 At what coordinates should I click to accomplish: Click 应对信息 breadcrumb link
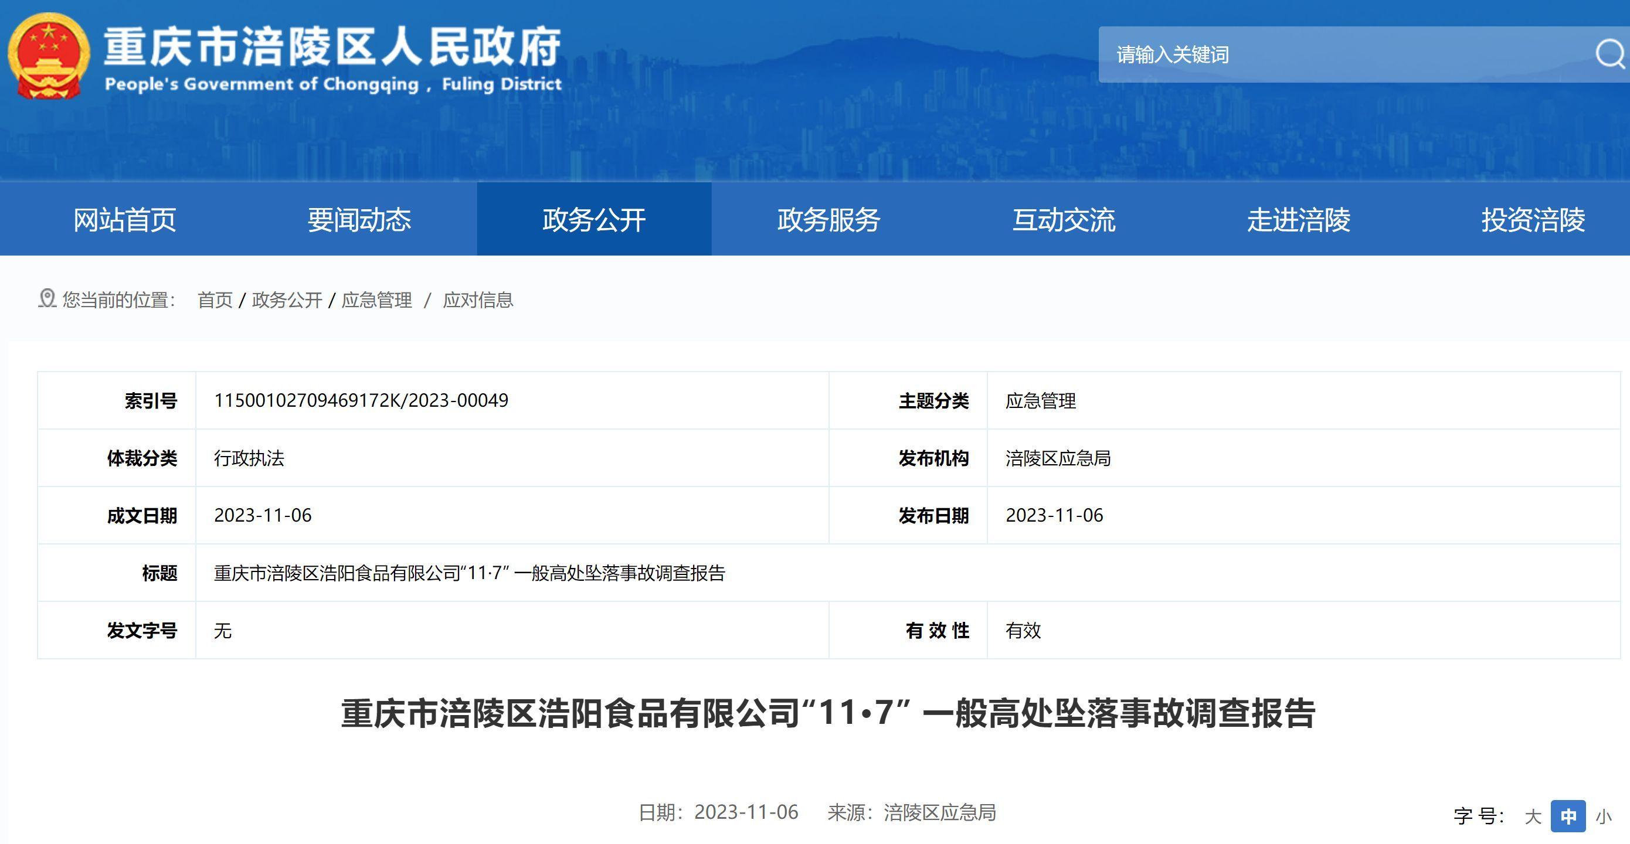(x=478, y=300)
